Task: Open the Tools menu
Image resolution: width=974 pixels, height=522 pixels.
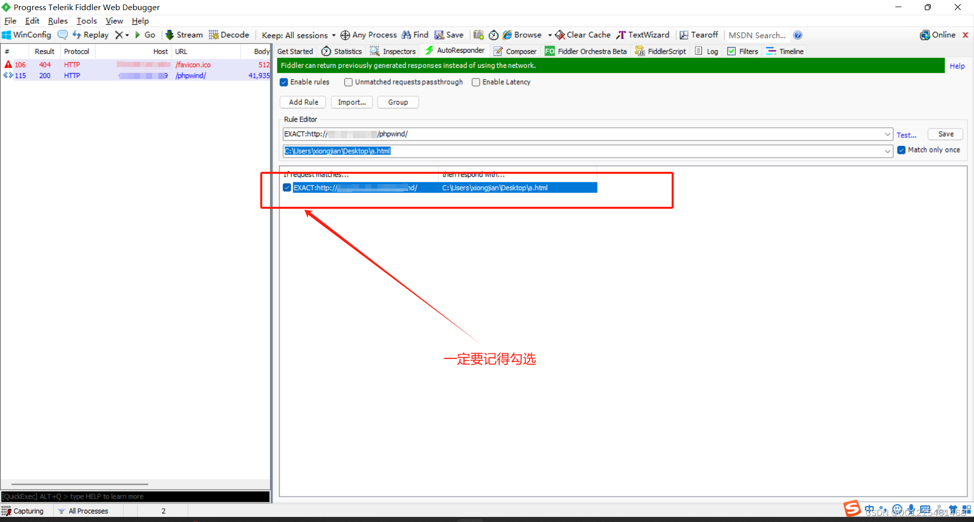Action: [87, 21]
